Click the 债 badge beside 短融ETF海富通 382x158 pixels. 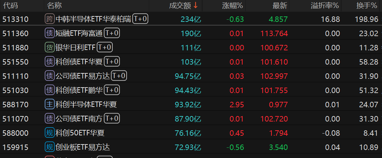50,33
